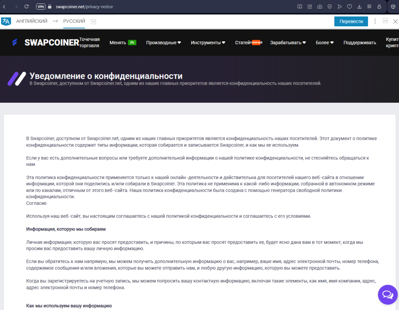Image resolution: width=399 pixels, height=310 pixels.
Task: Collapse translation bar with up-arrow icon
Action: [385, 21]
